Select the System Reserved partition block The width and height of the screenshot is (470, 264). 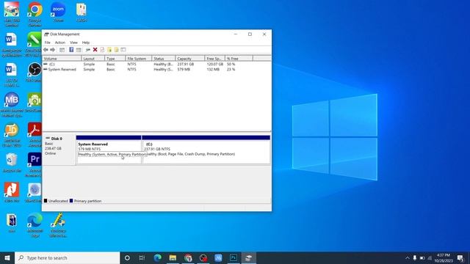pyautogui.click(x=109, y=150)
